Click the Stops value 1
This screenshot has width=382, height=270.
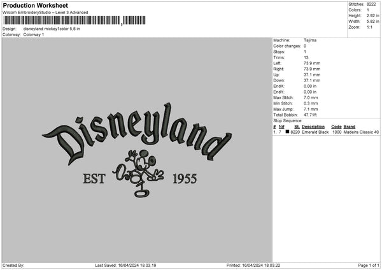click(x=305, y=52)
